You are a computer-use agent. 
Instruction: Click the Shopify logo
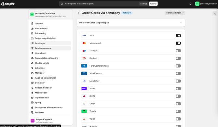pos(8,4)
